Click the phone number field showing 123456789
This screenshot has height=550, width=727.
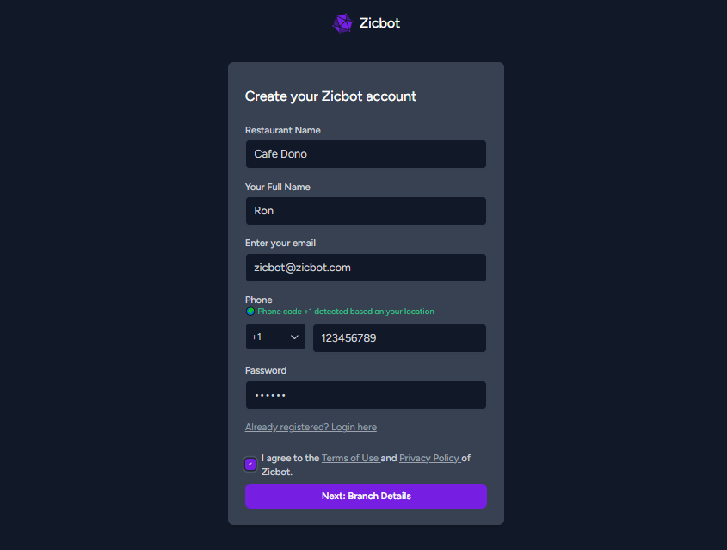coord(399,338)
